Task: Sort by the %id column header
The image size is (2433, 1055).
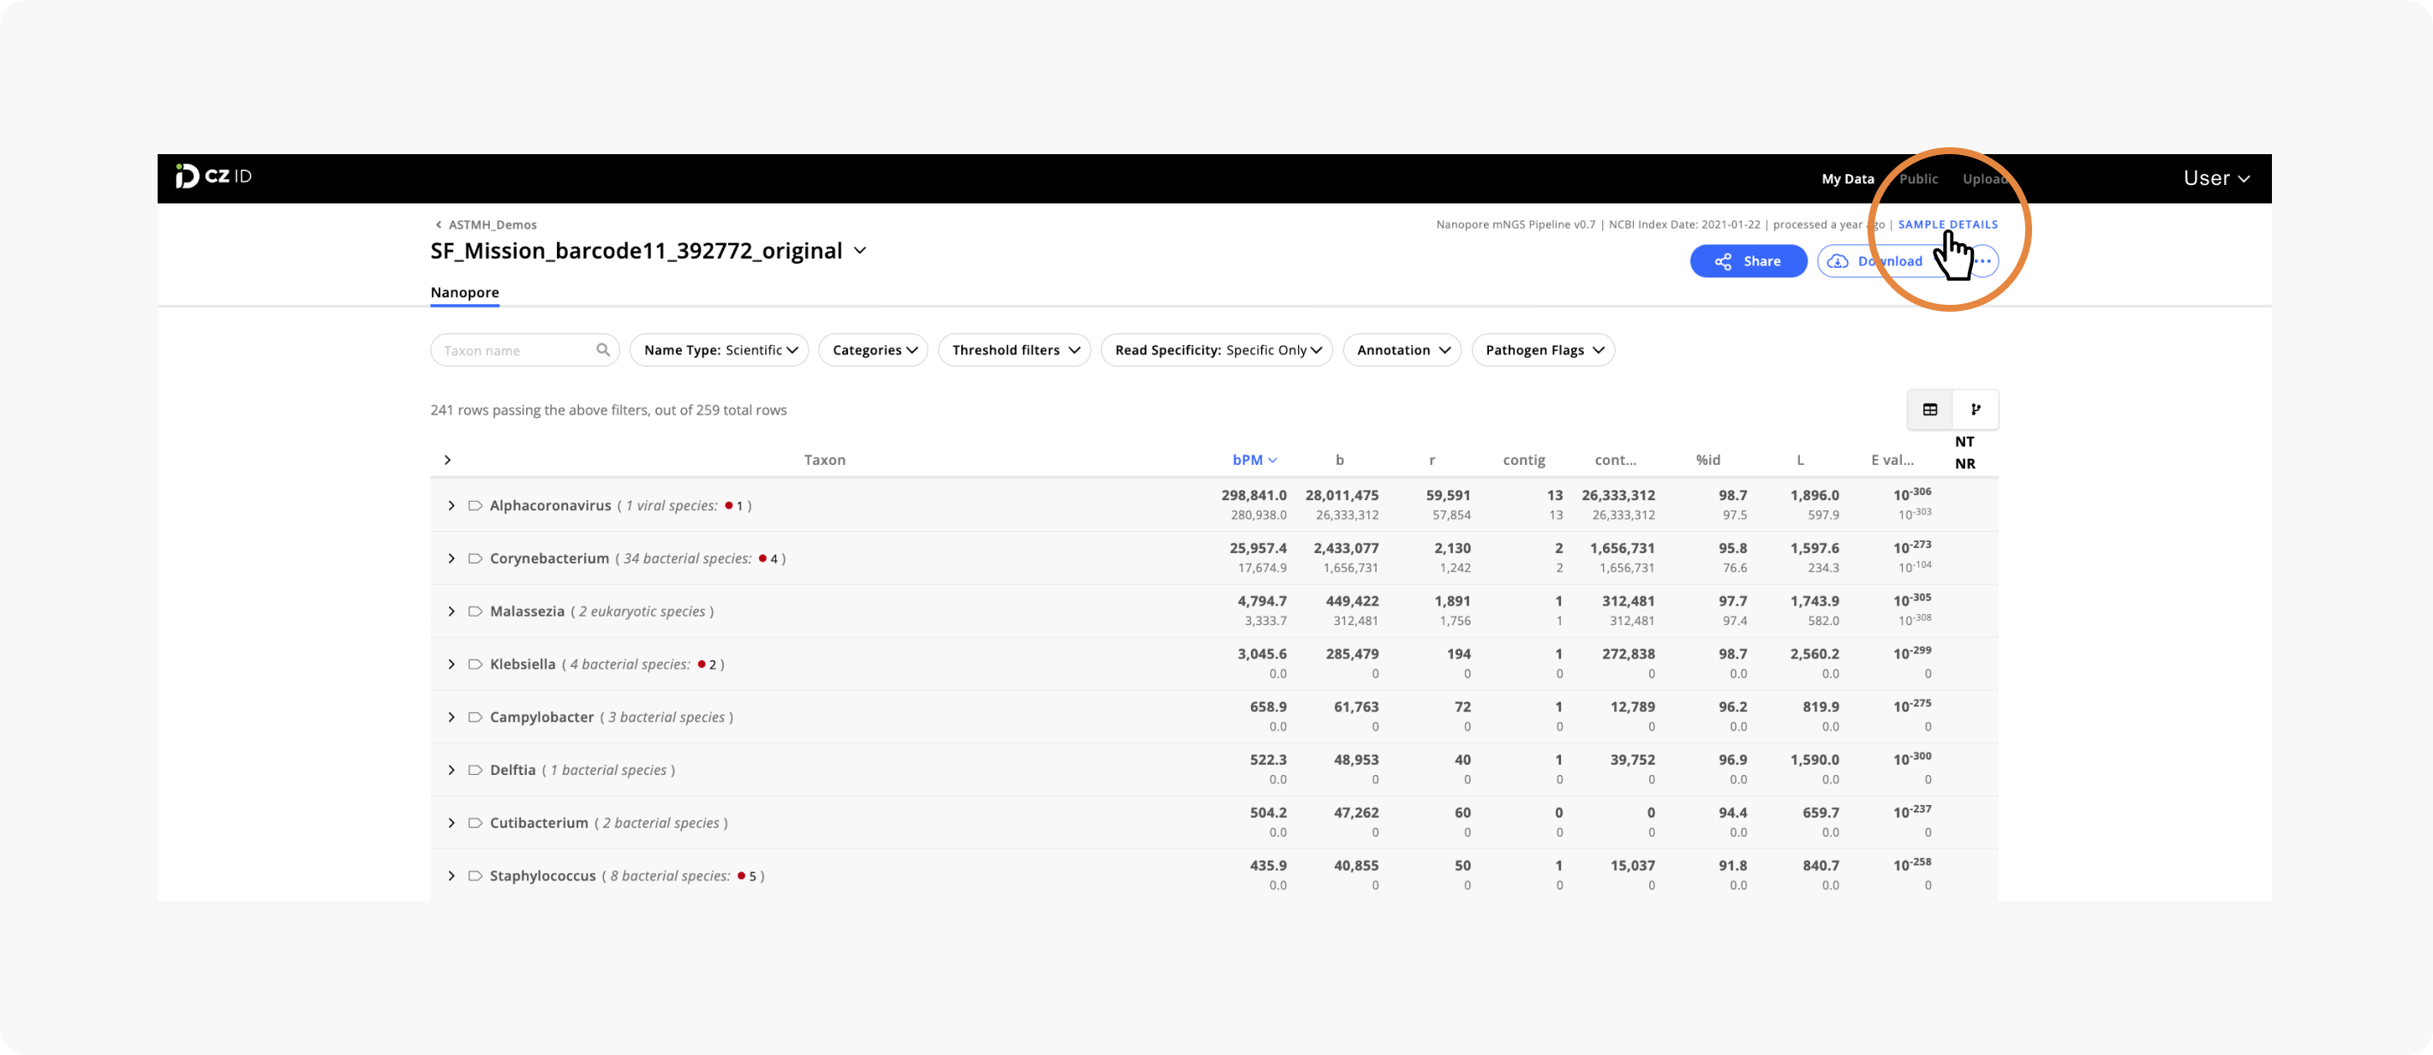Action: [1707, 460]
